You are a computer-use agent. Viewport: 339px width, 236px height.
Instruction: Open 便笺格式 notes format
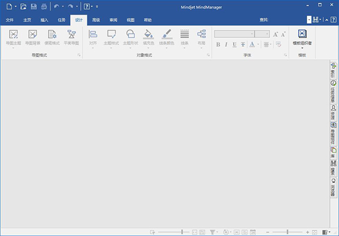click(52, 37)
